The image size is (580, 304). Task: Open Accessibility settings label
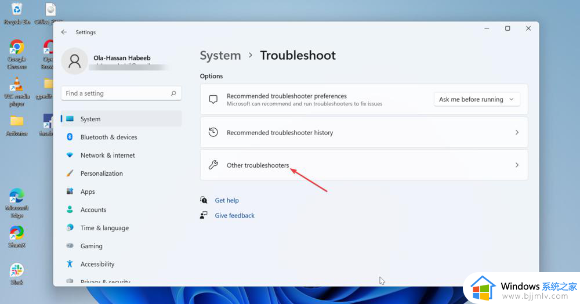[97, 264]
